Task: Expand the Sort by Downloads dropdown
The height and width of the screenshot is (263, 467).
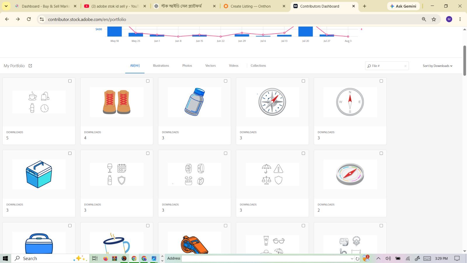Action: [x=438, y=66]
